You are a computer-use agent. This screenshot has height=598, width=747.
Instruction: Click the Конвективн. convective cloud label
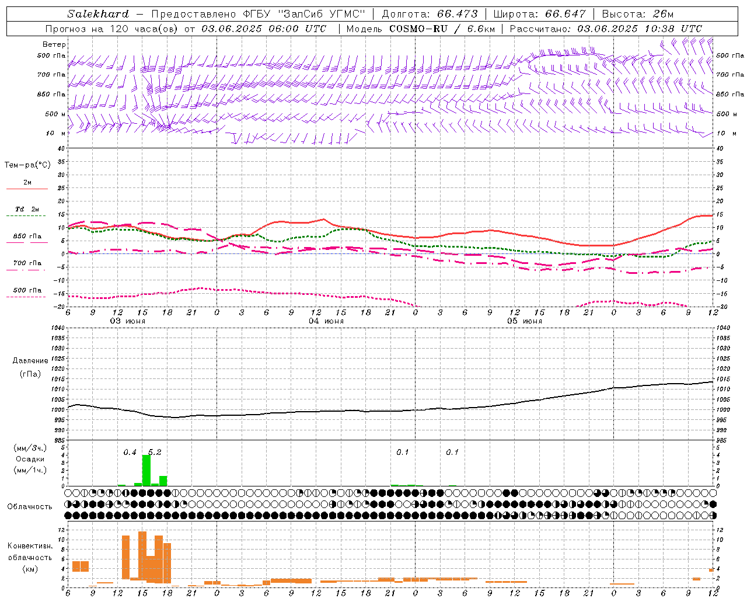point(30,546)
